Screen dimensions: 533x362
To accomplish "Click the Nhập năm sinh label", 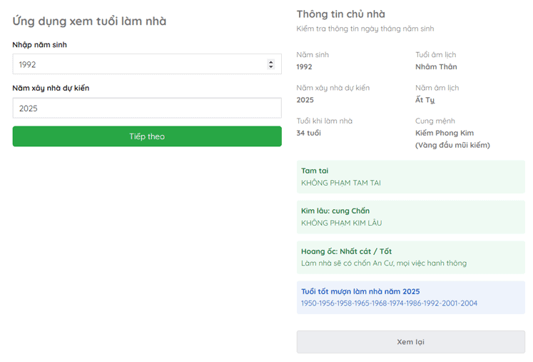I will (40, 44).
